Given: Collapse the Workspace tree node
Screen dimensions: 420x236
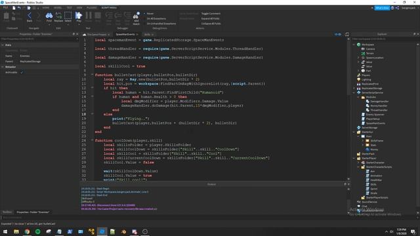Looking at the screenshot, I should point(354,45).
